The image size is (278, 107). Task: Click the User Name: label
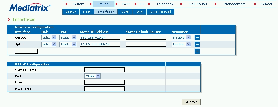(24, 83)
